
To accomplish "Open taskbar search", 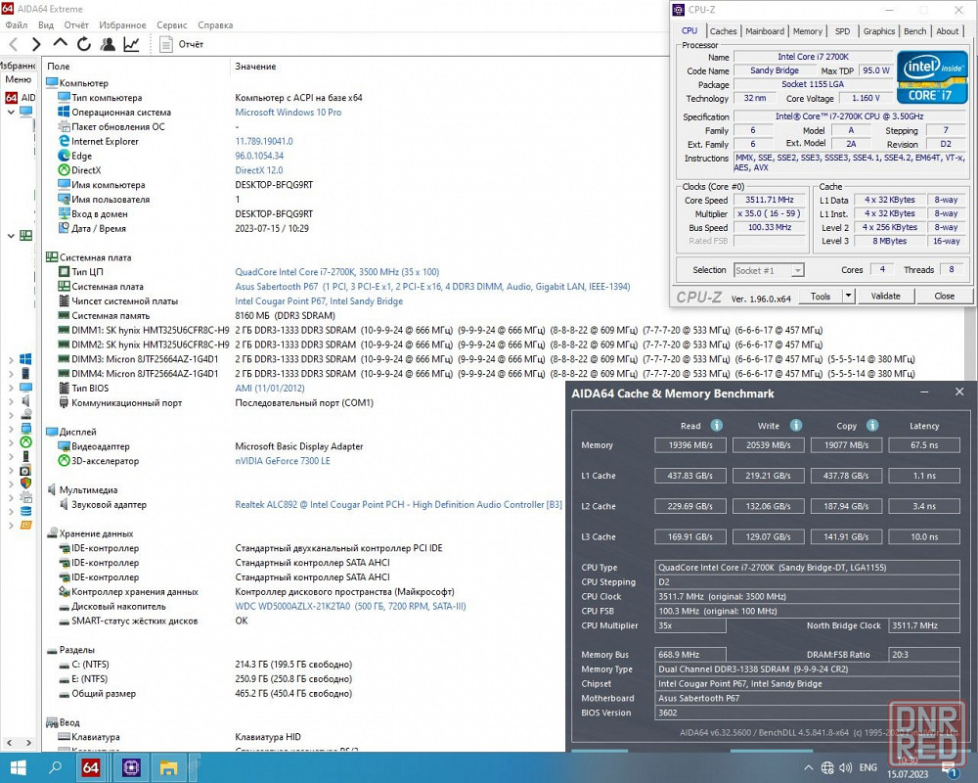I will point(55,767).
